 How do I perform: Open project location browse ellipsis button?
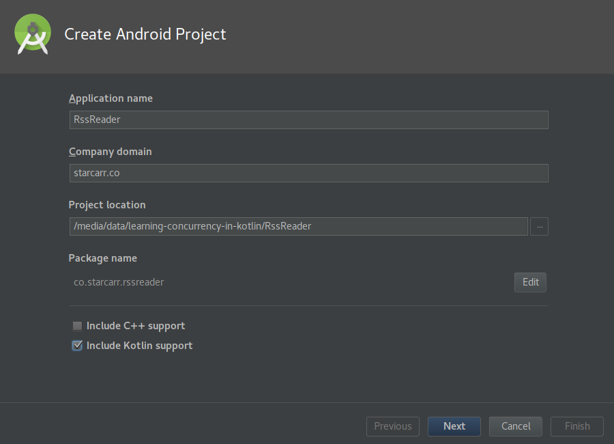point(539,226)
